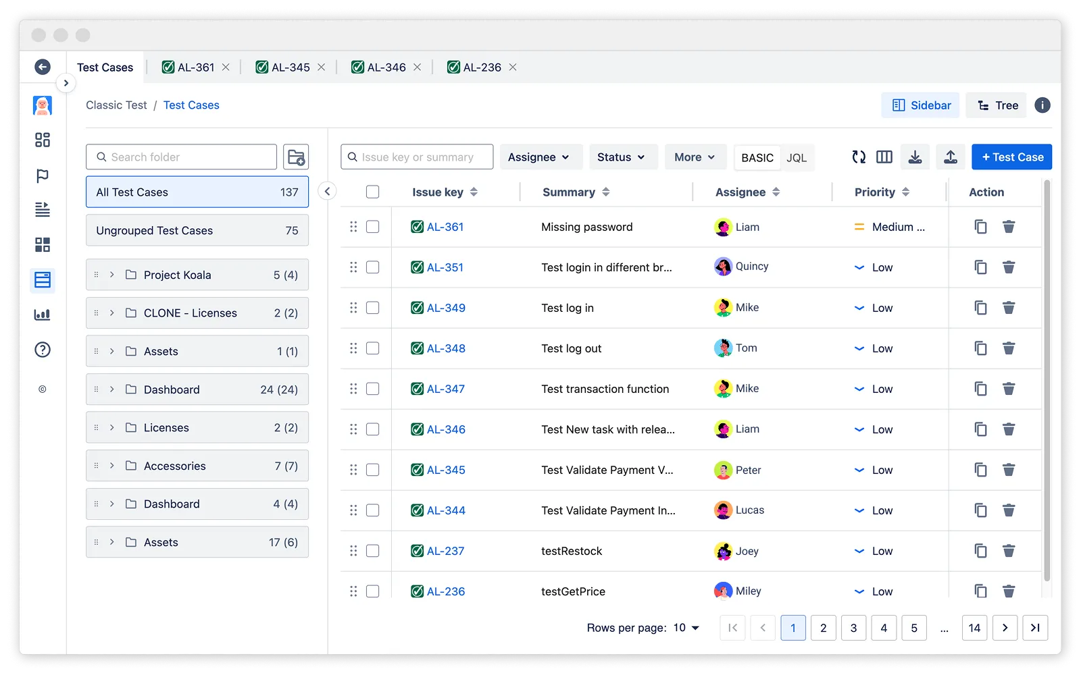The width and height of the screenshot is (1081, 675).
Task: Sort by Issue key column arrows
Action: point(474,192)
